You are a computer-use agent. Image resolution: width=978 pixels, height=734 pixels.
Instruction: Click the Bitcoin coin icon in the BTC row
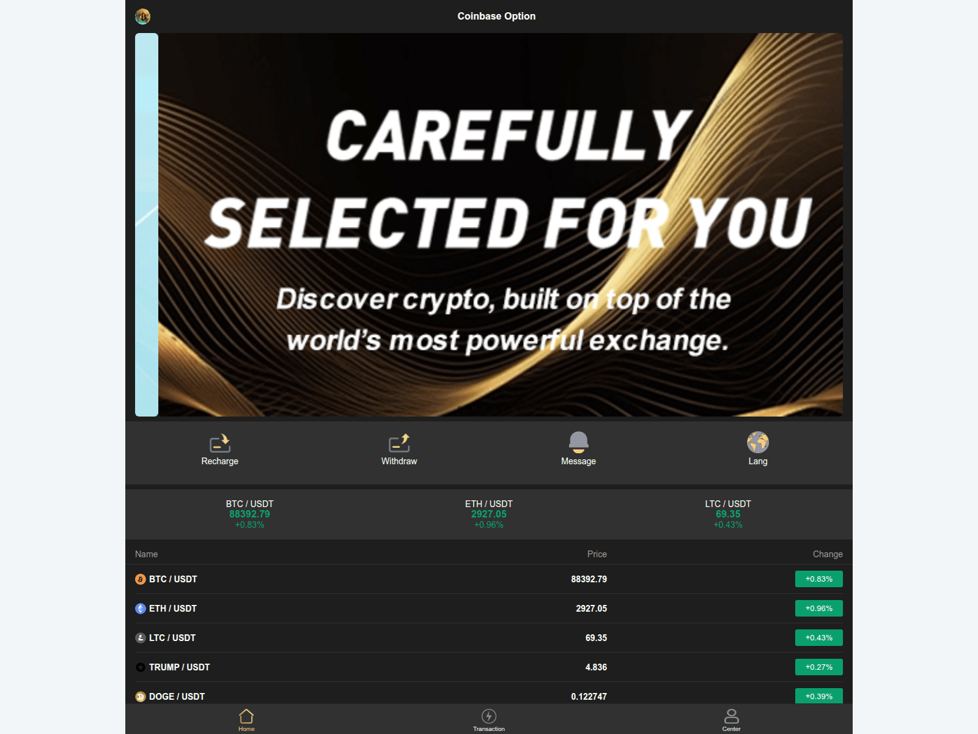click(x=141, y=579)
